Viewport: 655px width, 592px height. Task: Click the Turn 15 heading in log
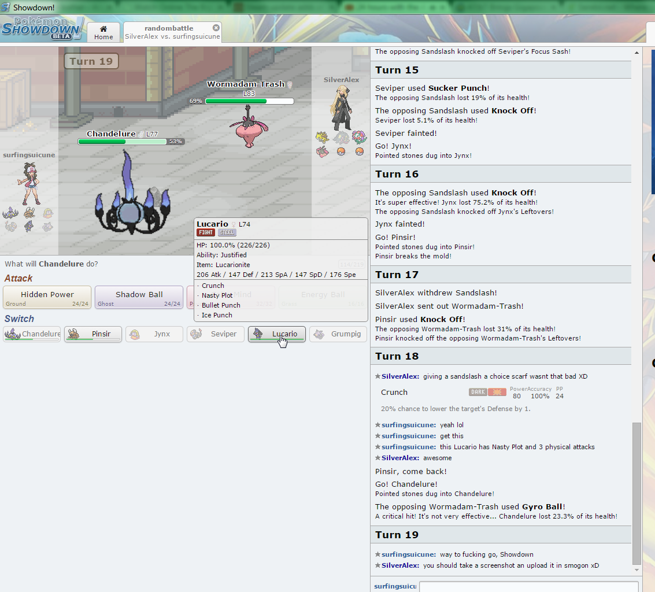click(x=397, y=70)
